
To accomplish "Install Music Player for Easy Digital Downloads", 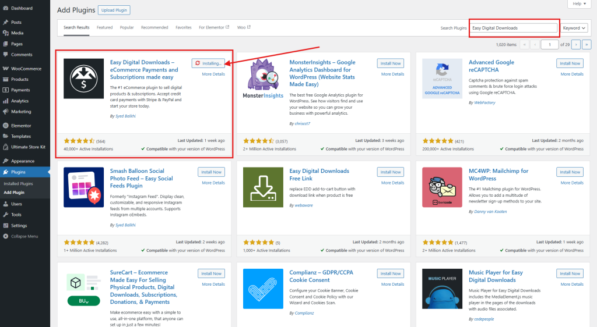I will point(570,273).
